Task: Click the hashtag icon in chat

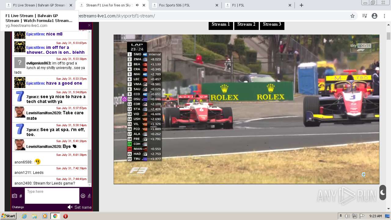Action: 21,196
